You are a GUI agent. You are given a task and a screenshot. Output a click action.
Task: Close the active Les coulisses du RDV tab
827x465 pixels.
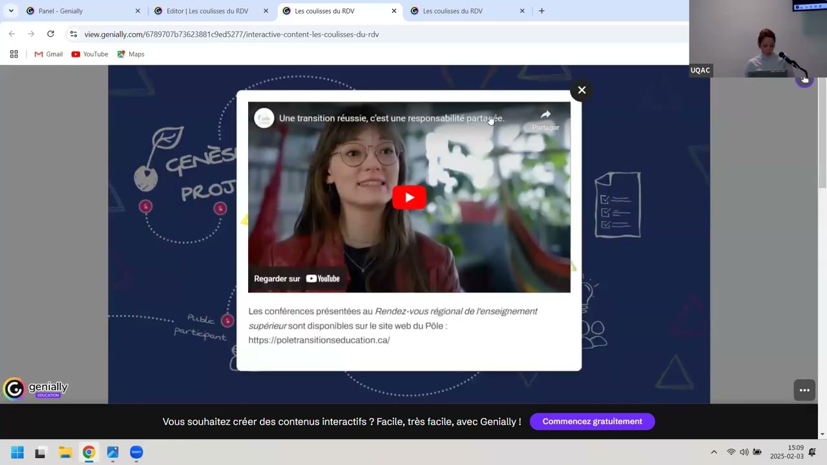(394, 11)
